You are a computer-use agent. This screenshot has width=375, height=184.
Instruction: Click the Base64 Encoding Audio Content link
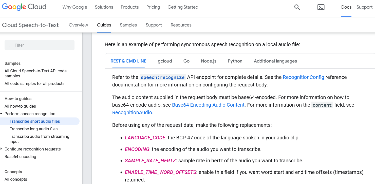tap(208, 105)
